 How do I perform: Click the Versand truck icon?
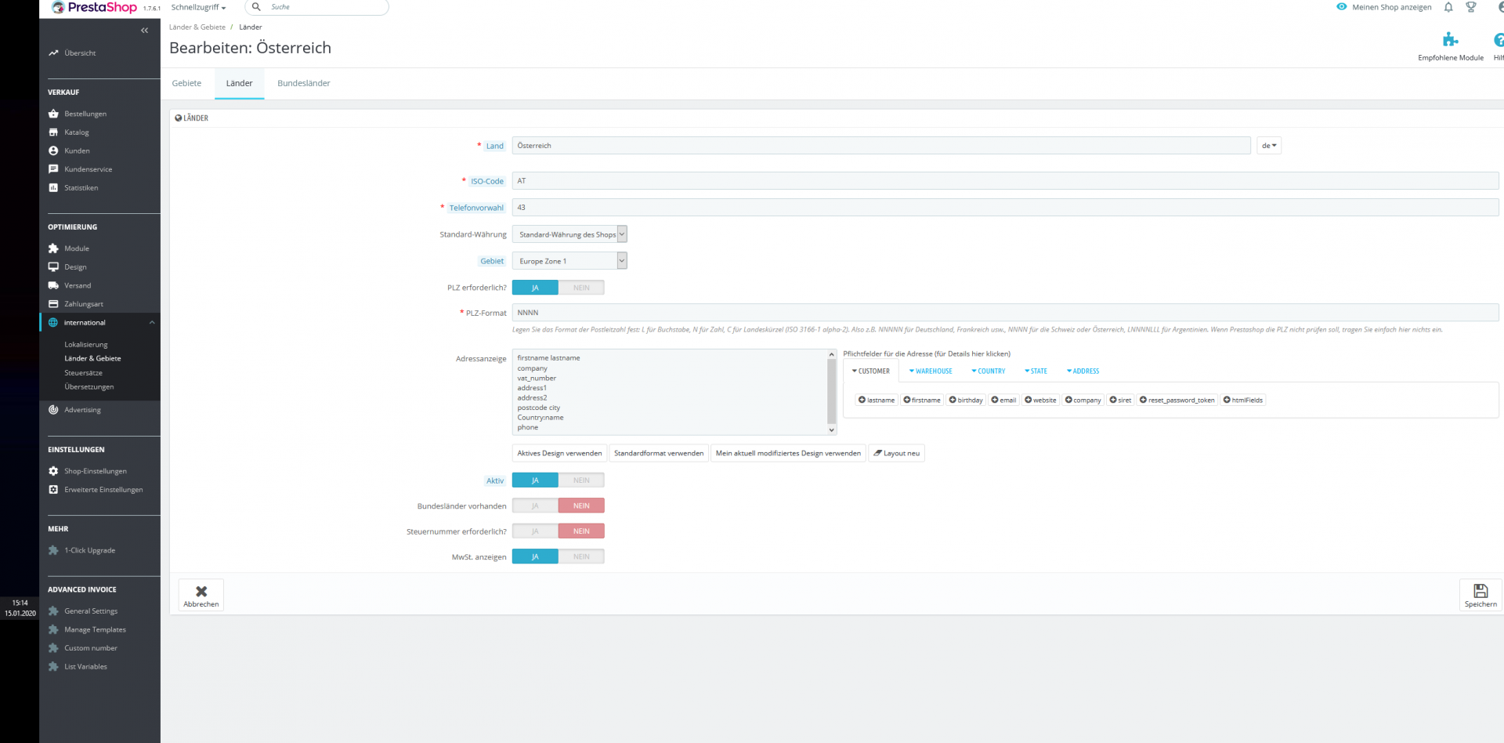(53, 285)
